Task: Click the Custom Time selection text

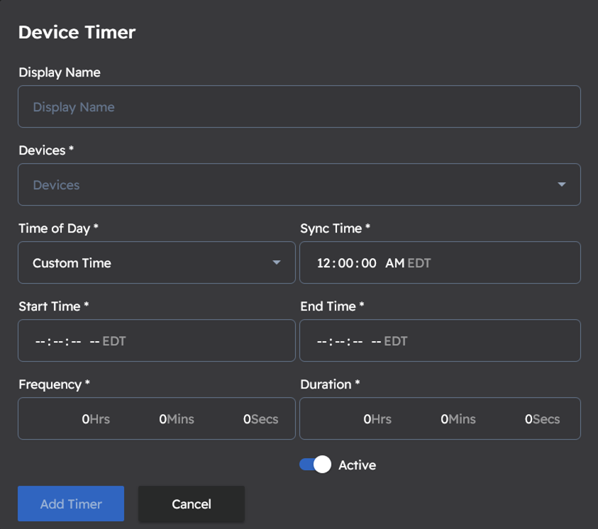Action: pyautogui.click(x=71, y=262)
